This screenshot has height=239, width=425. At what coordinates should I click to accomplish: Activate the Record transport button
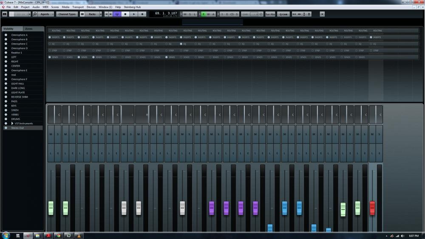142,14
